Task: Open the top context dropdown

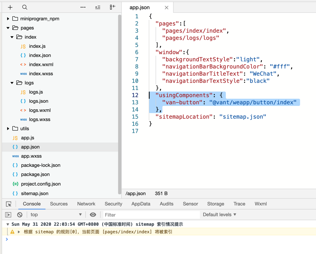Action: tap(56, 215)
